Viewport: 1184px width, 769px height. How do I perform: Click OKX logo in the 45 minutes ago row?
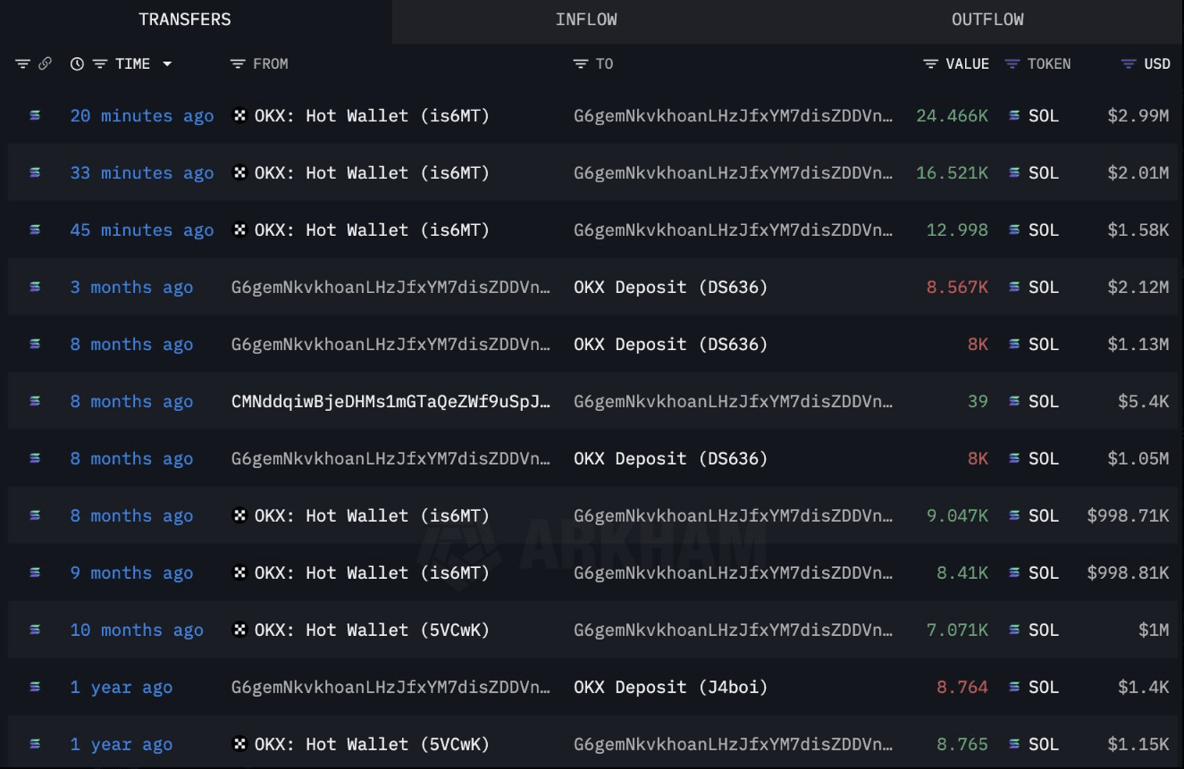tap(239, 230)
